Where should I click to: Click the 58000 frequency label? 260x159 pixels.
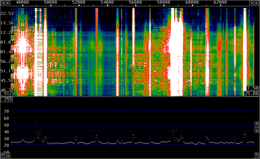point(163,2)
